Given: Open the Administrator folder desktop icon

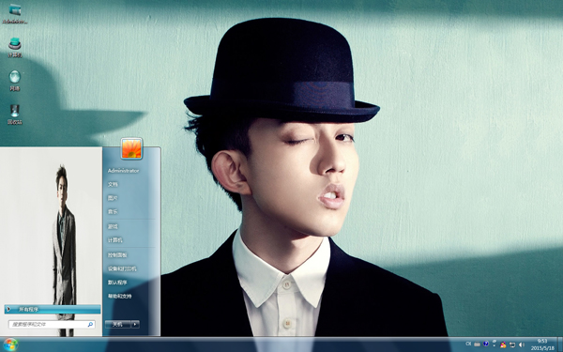Looking at the screenshot, I should 15,14.
